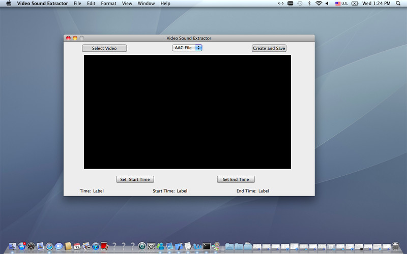Open the AAC File format dropdown
The image size is (407, 254).
187,48
